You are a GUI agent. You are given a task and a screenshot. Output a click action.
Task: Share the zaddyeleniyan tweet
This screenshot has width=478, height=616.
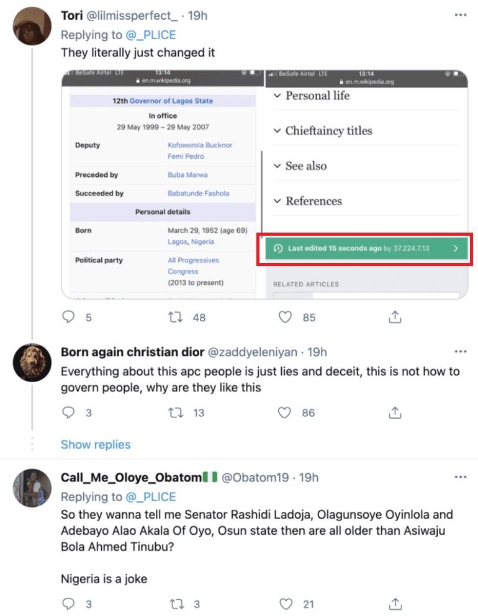tap(394, 413)
